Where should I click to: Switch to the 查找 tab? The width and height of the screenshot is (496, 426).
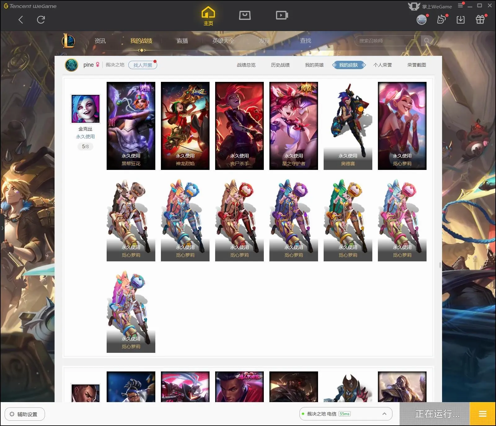coord(305,41)
